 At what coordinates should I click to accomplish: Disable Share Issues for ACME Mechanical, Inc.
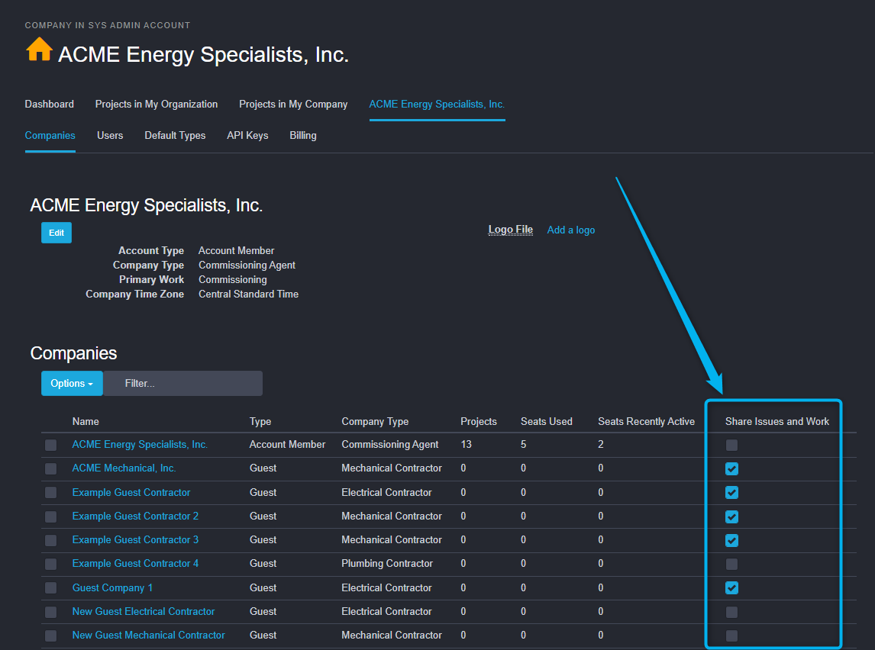(731, 468)
